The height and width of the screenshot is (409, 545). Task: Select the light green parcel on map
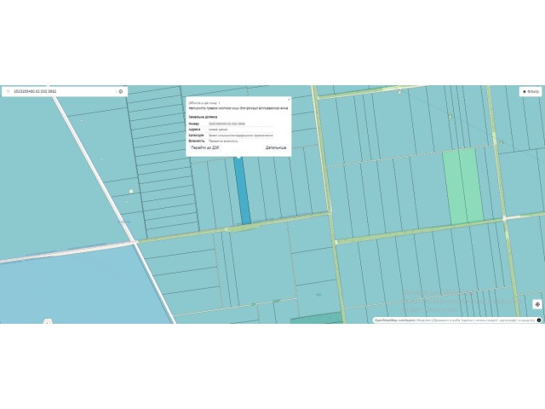(x=462, y=186)
